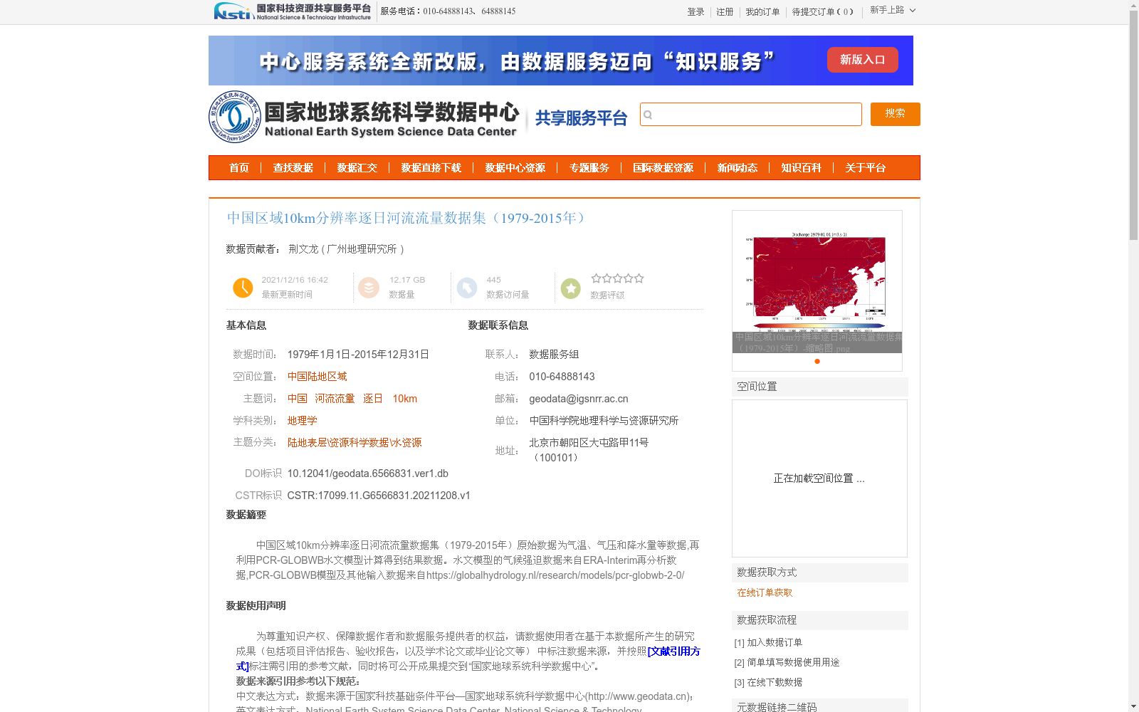
Task: Click the magnifier icon in search box
Action: (648, 115)
